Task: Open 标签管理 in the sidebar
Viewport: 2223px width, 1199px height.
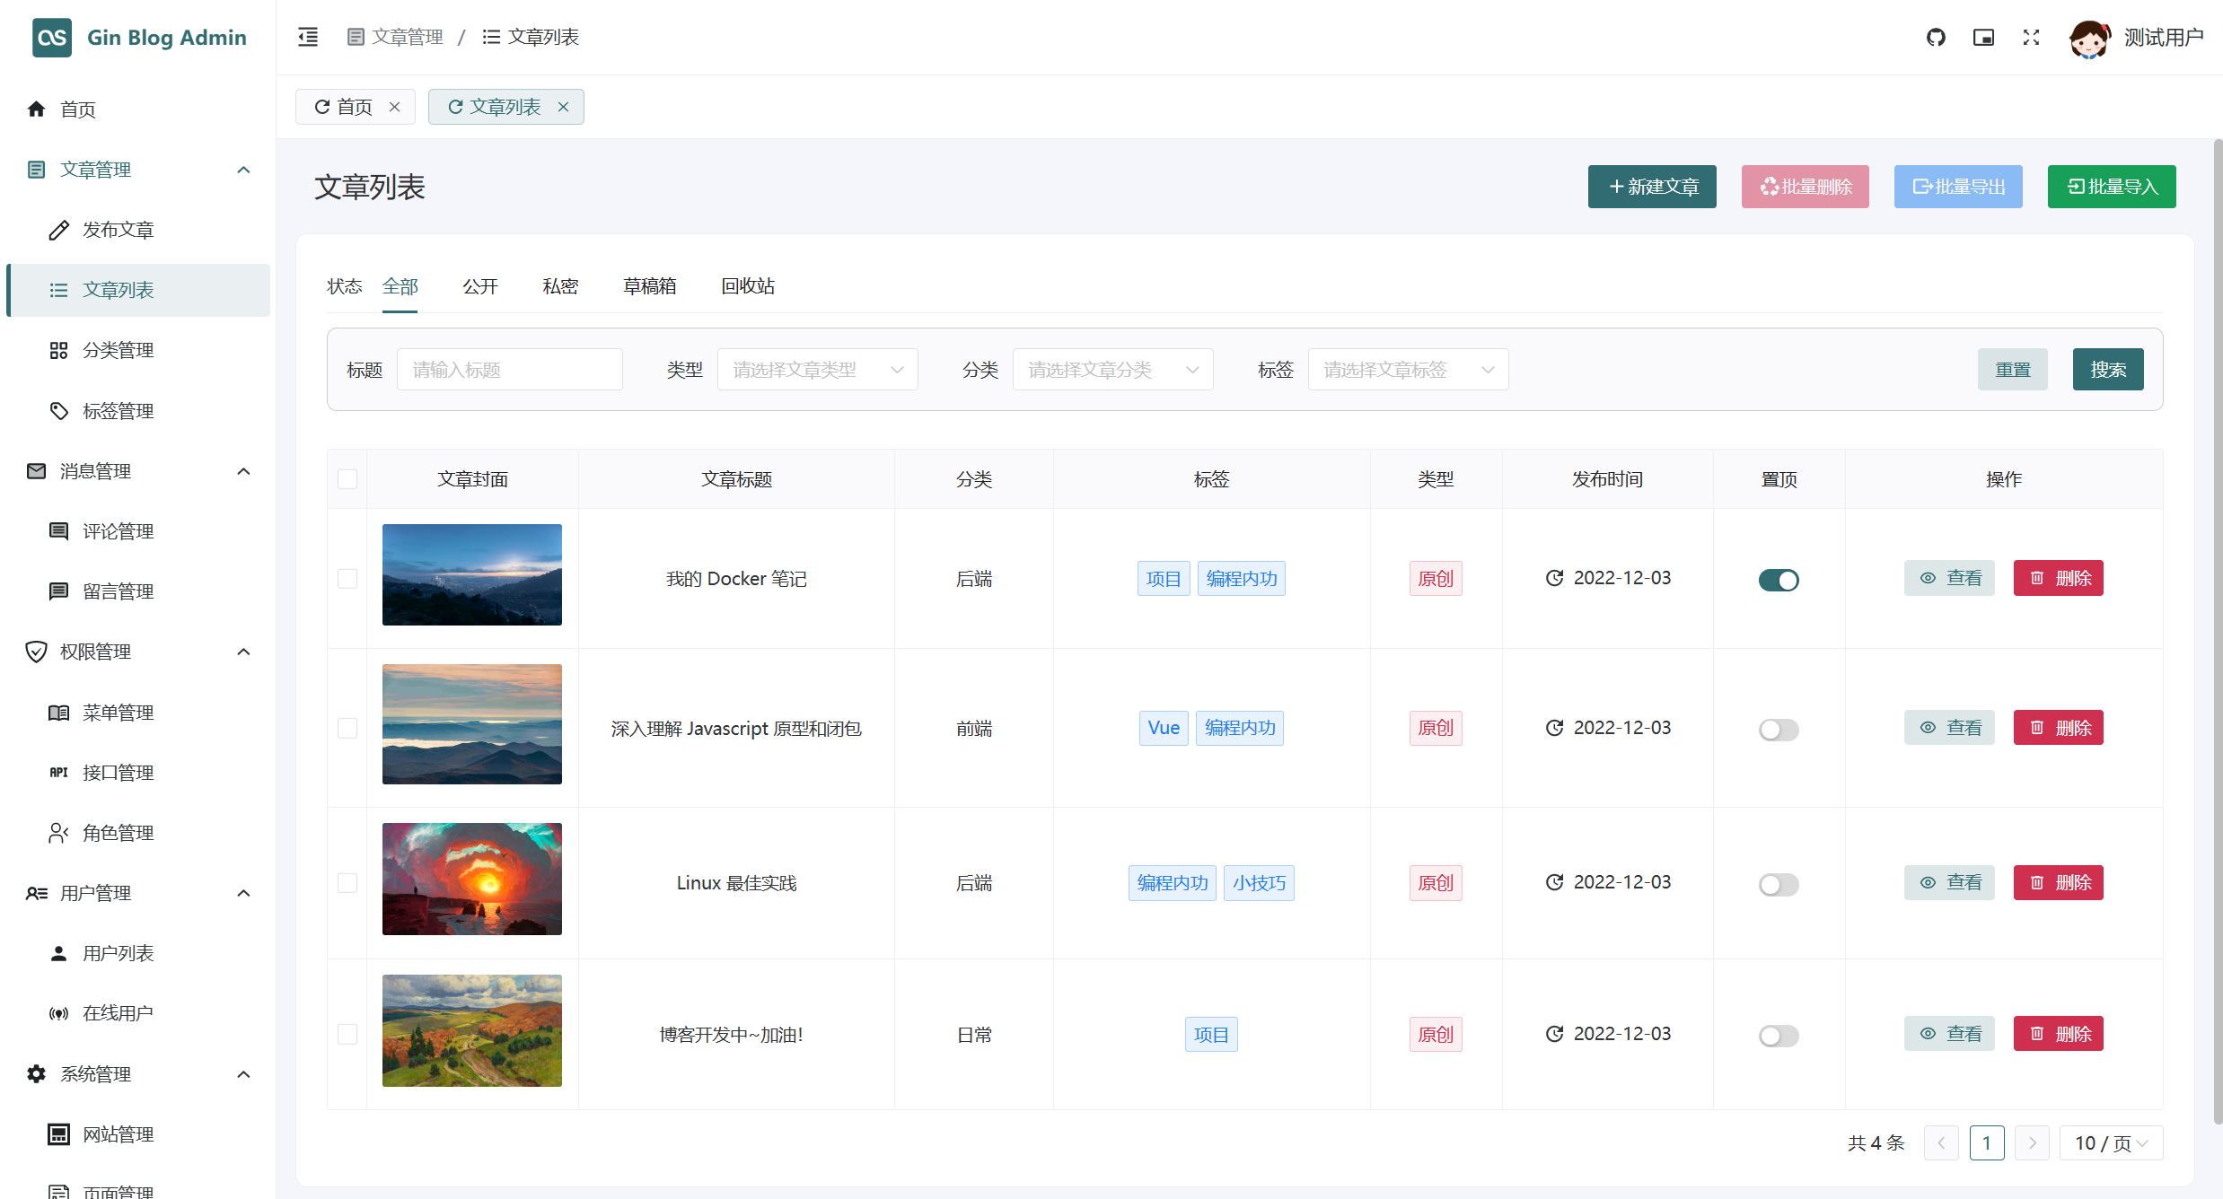Action: (x=118, y=411)
